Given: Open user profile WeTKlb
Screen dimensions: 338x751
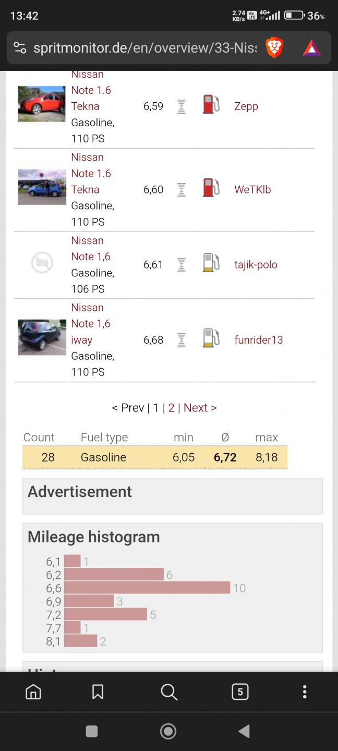Looking at the screenshot, I should 252,190.
